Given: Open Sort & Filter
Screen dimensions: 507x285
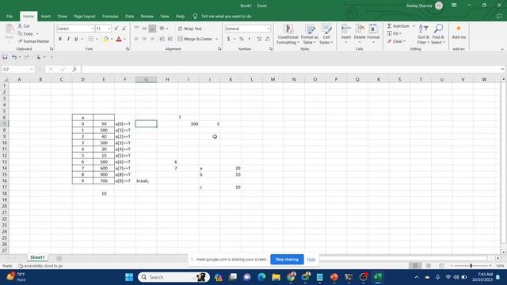Looking at the screenshot, I should pos(423,34).
